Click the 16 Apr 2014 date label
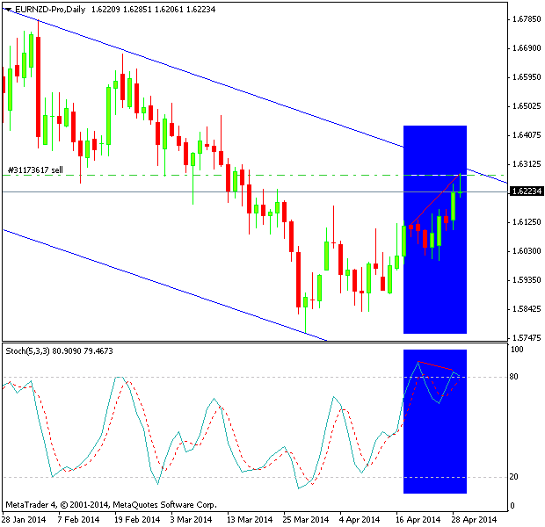 tap(418, 520)
